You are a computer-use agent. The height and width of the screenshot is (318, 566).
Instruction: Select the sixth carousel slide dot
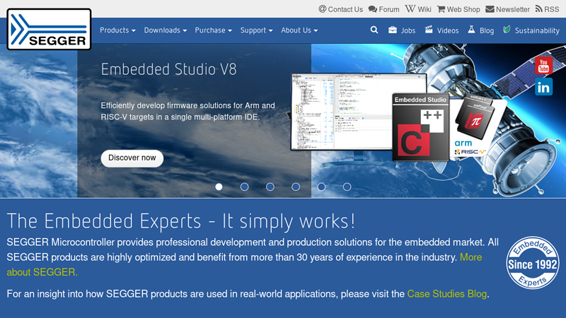tap(347, 187)
